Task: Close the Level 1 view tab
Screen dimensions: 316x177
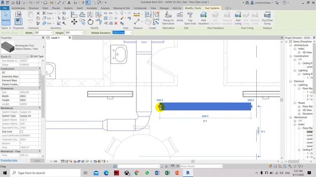Action: [70, 38]
